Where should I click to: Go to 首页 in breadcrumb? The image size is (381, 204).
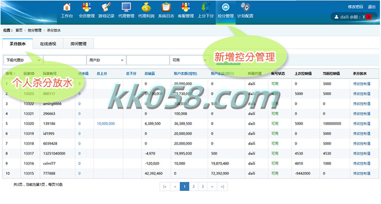click(x=19, y=30)
